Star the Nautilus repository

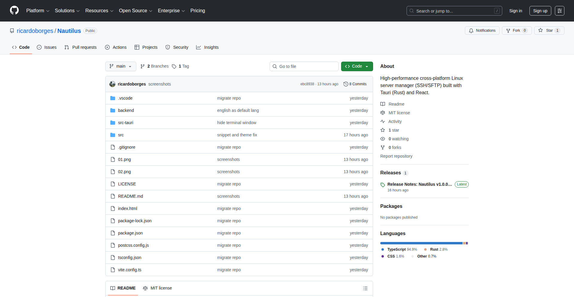click(549, 31)
